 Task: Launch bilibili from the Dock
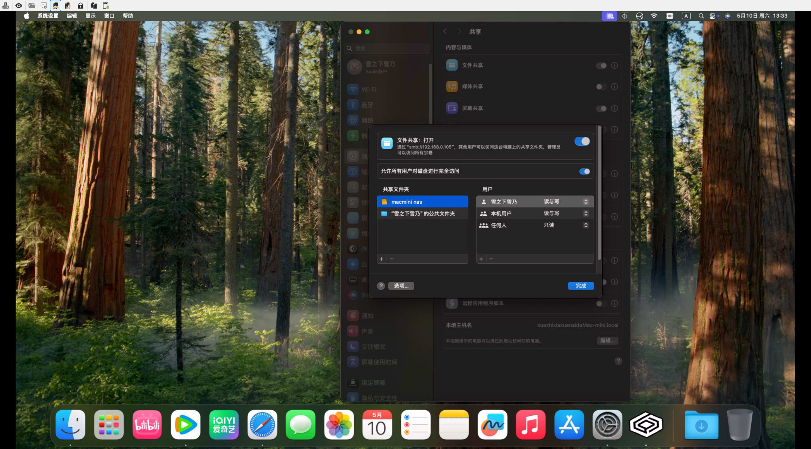tap(147, 425)
